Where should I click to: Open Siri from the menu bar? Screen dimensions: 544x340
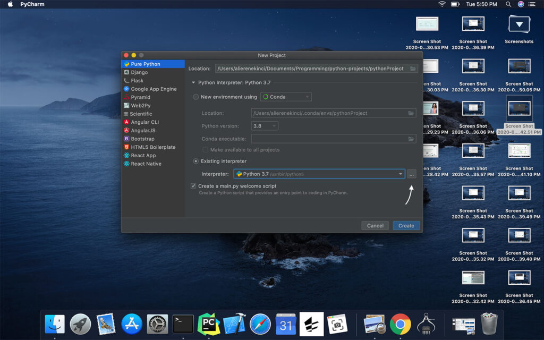coord(521,4)
